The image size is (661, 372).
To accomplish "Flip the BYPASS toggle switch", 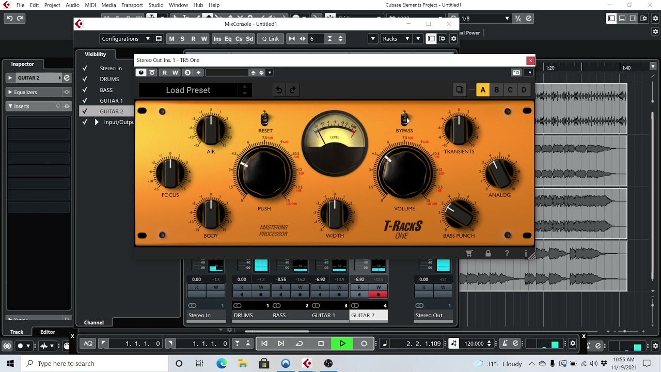I will [404, 118].
